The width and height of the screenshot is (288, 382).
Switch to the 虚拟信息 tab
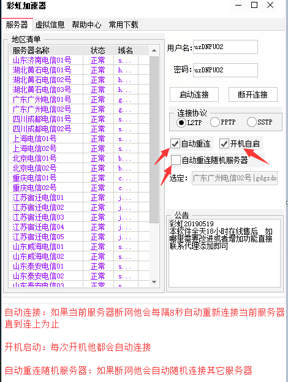pyautogui.click(x=50, y=25)
